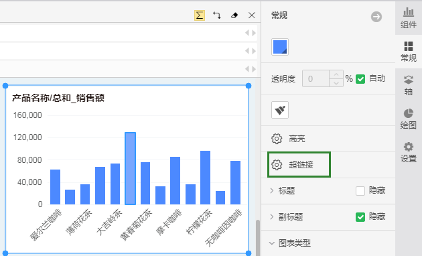
Task: Uncheck the 隐藏 box for 副标题
Action: (360, 217)
